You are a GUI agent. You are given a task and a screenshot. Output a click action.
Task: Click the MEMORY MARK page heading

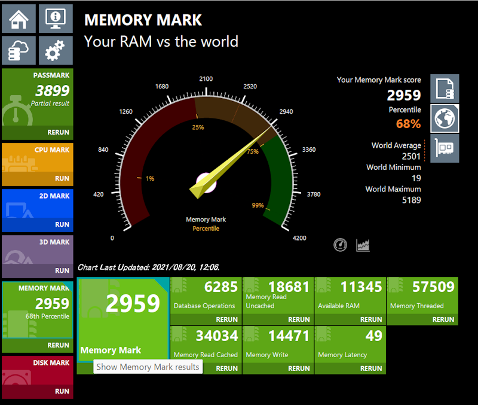click(x=143, y=20)
